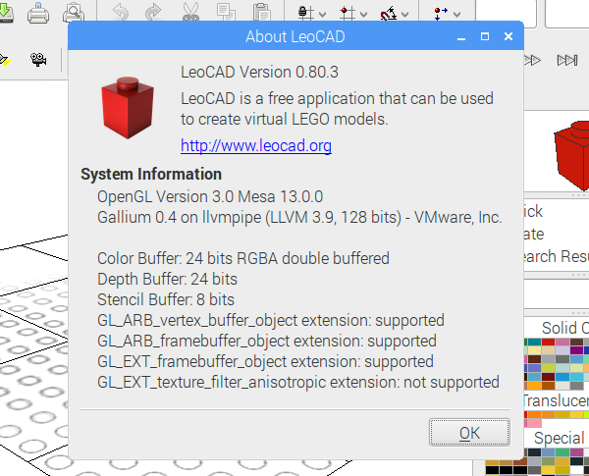Toggle the snap move grid tool
The image size is (589, 476).
pyautogui.click(x=347, y=13)
